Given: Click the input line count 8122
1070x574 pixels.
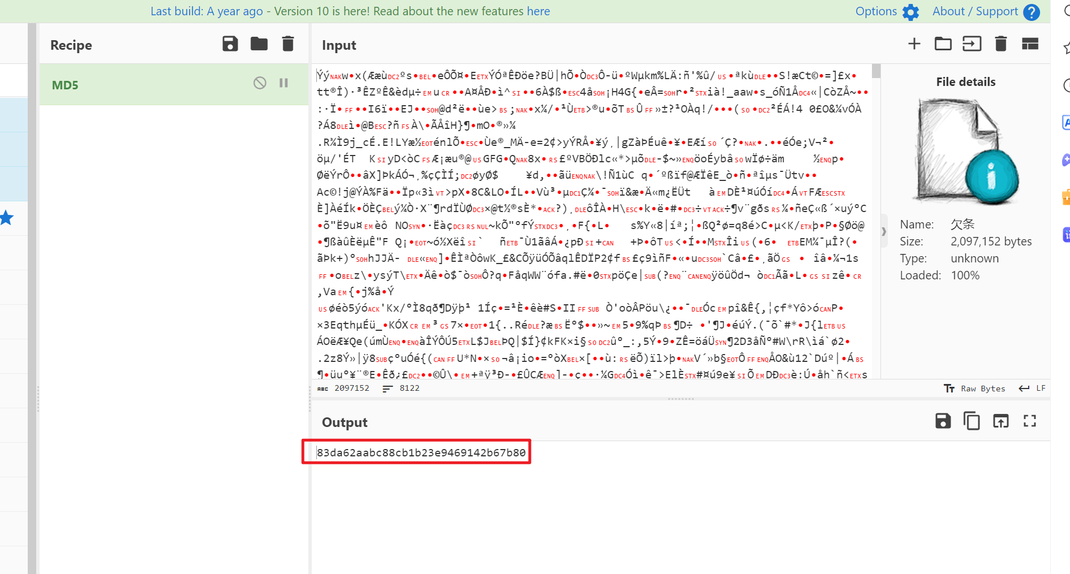Looking at the screenshot, I should 410,389.
